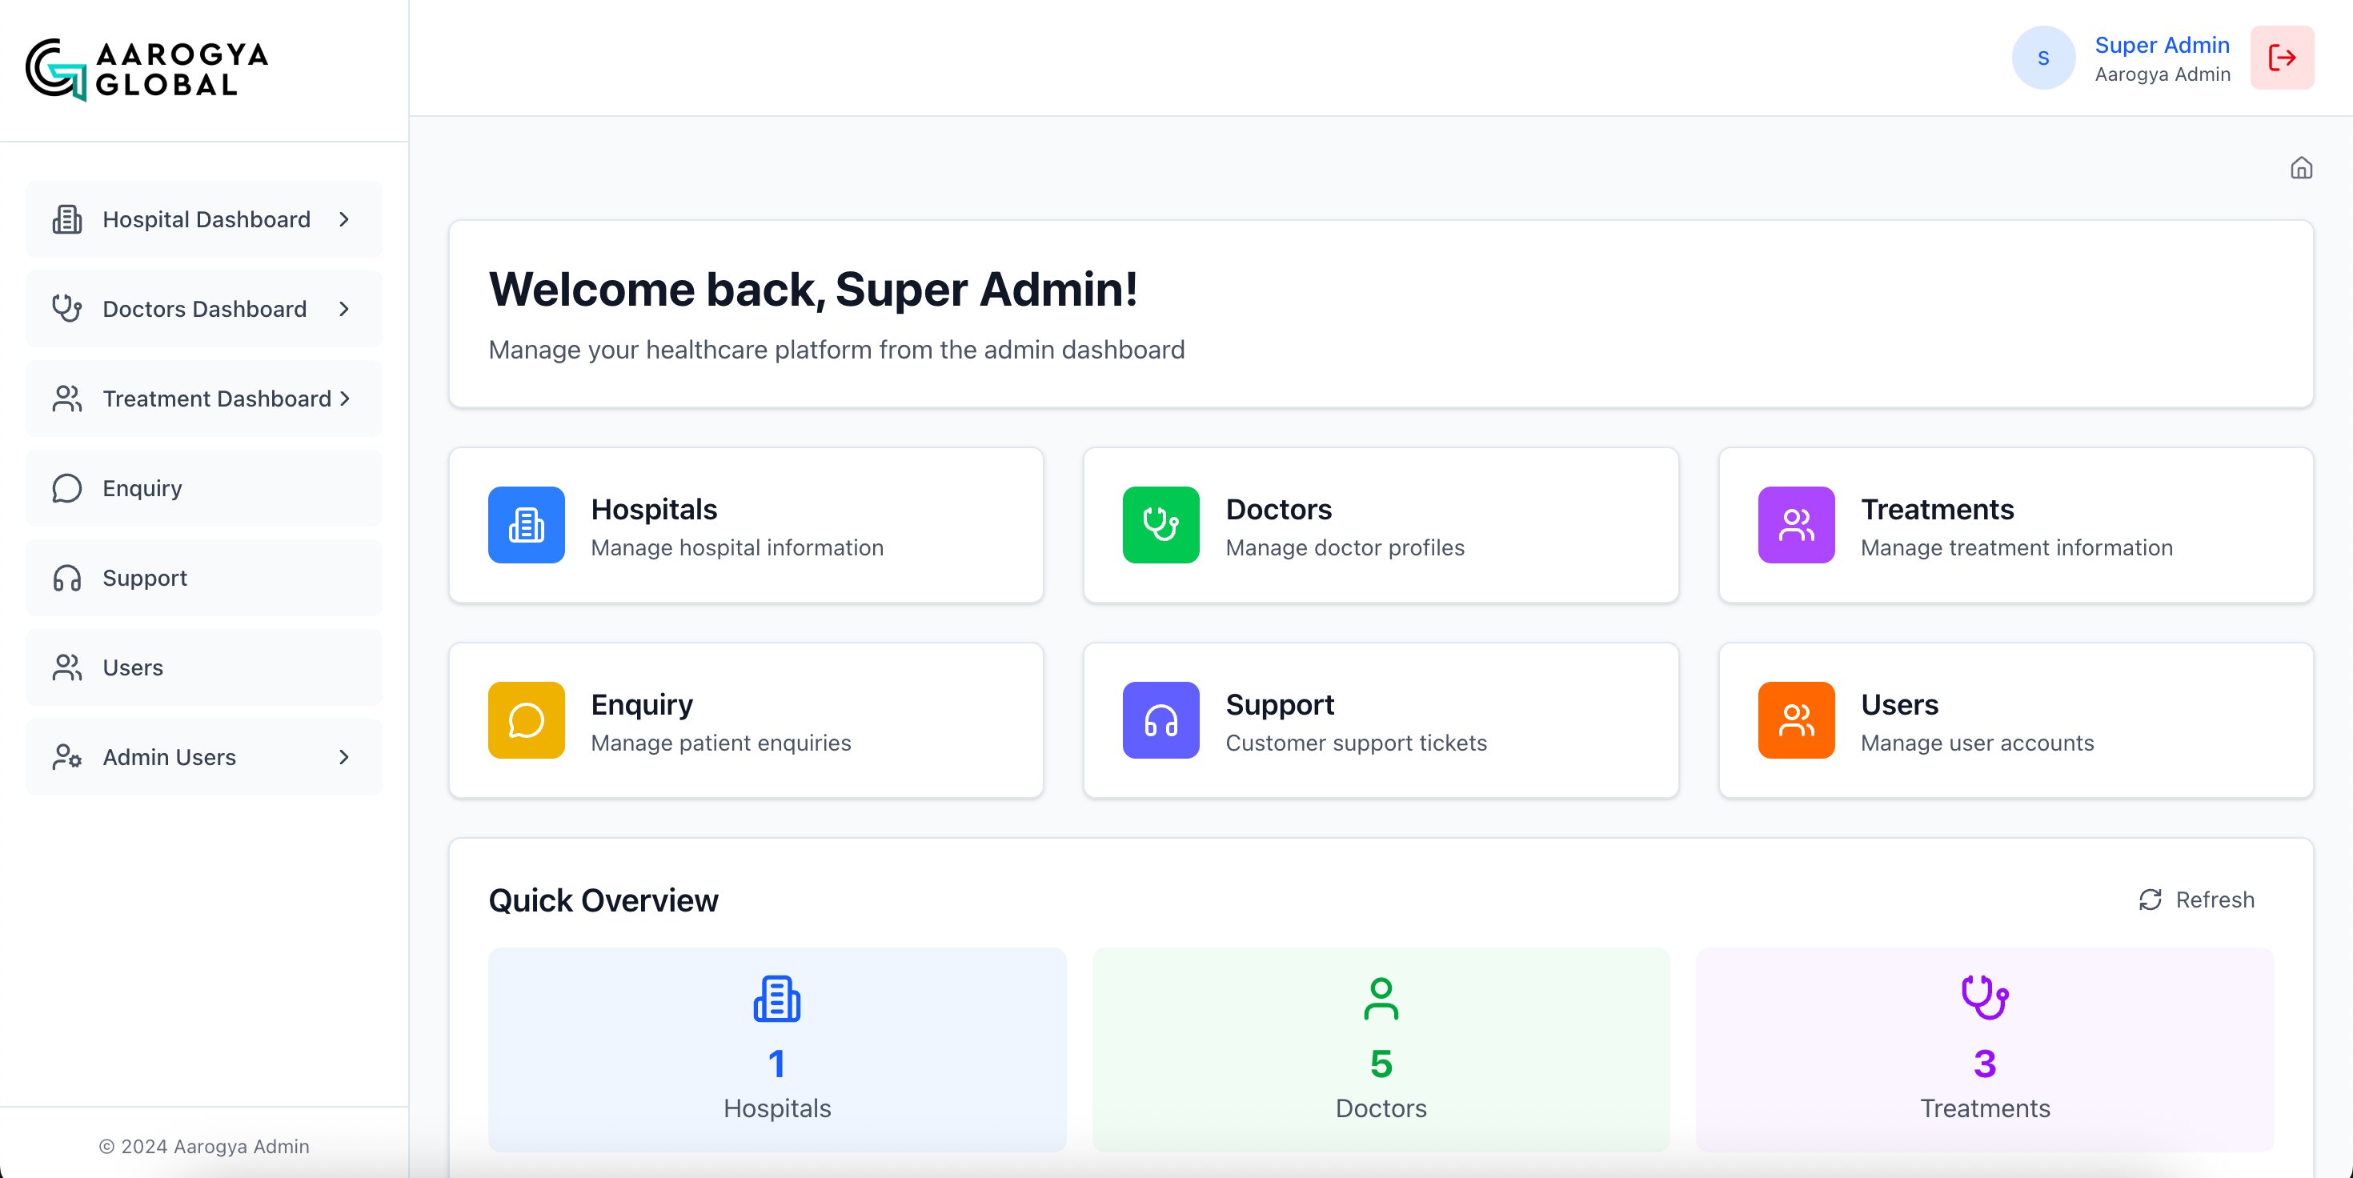Expand the Admin Users chevron

344,757
